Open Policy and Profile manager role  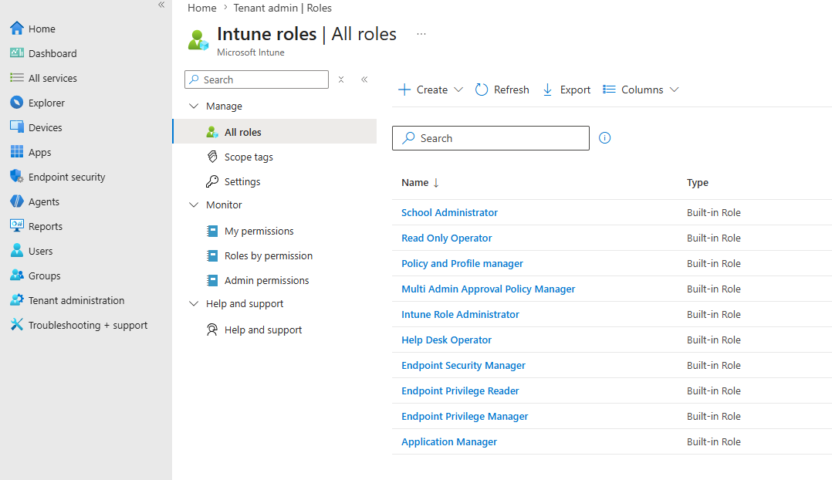(462, 263)
